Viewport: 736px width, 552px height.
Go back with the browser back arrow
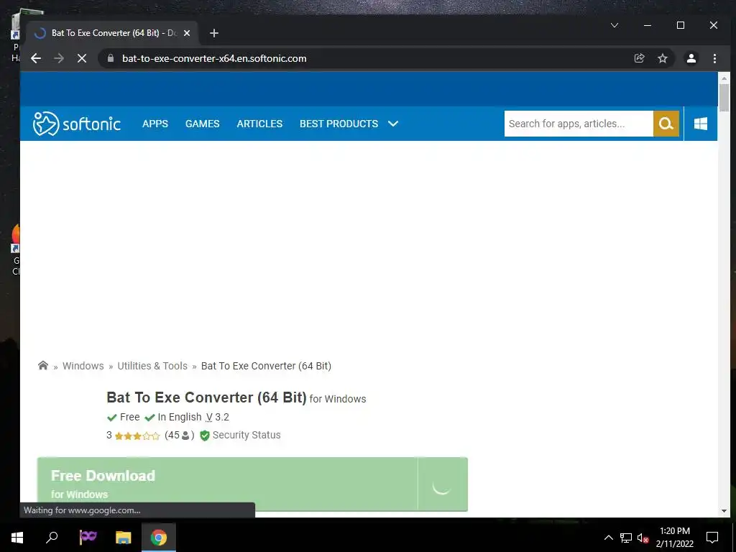(36, 59)
